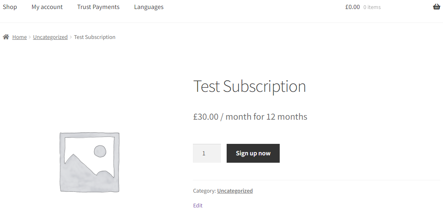Select the Languages menu item
This screenshot has height=216, width=443.
click(x=148, y=7)
